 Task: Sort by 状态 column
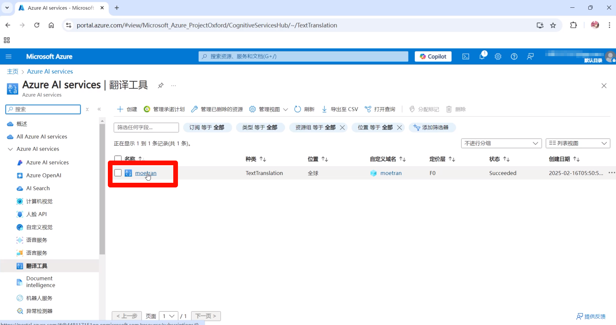[x=499, y=159]
